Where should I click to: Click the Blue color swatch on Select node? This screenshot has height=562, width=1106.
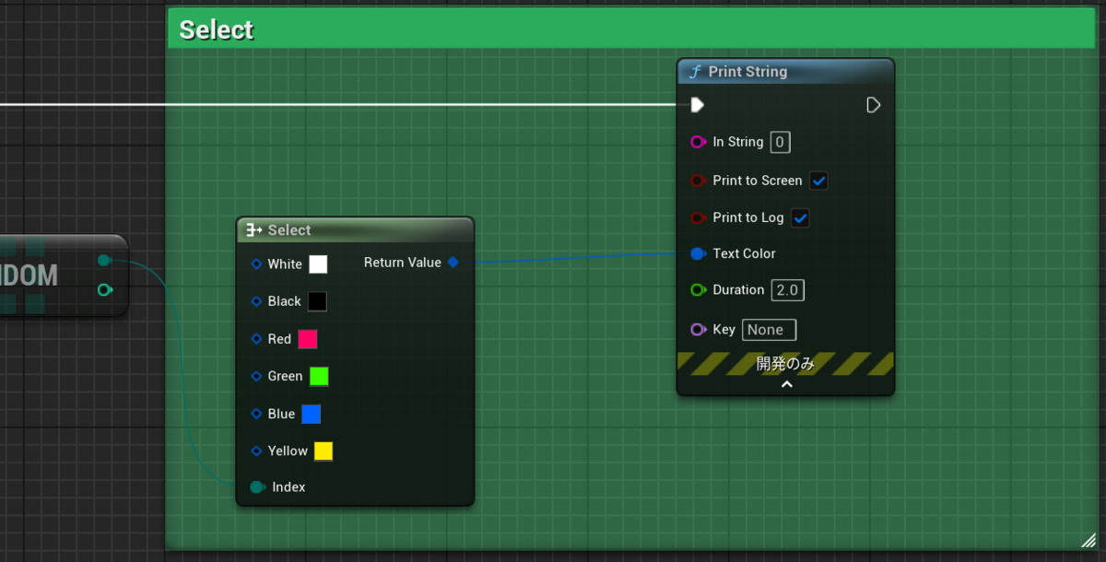pos(311,414)
